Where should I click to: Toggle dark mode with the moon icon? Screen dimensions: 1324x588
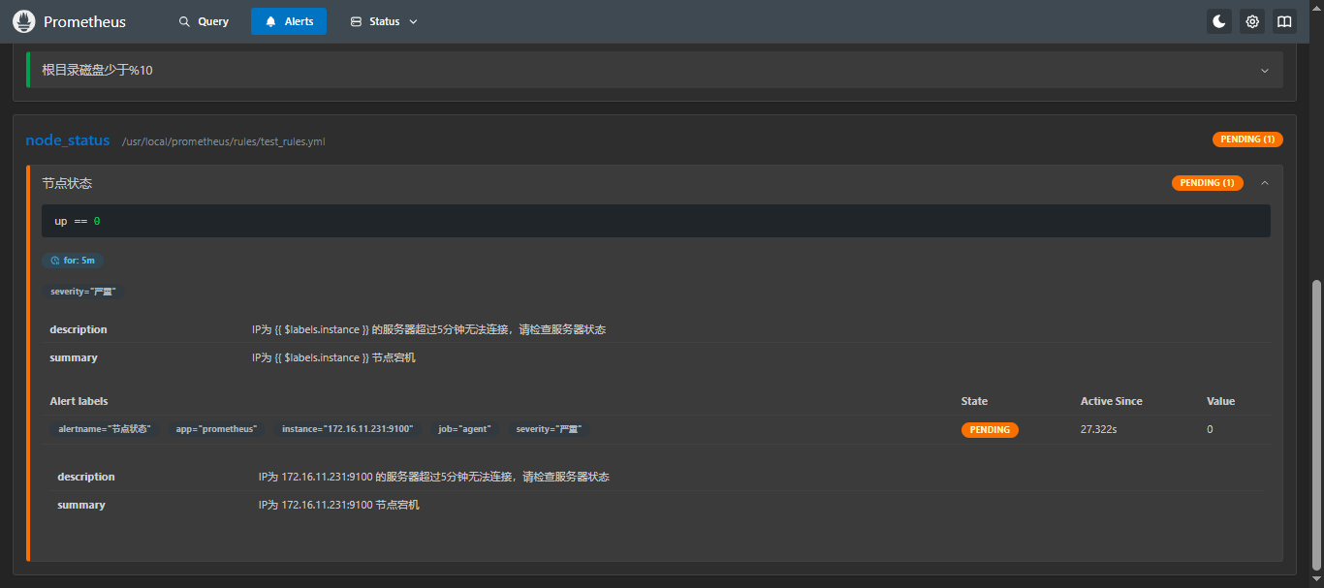pyautogui.click(x=1219, y=21)
